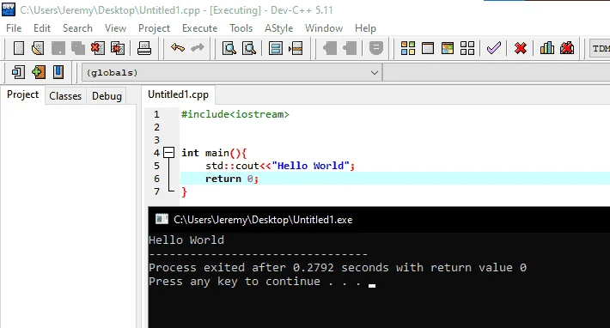Click the Print toolbar icon
This screenshot has width=610, height=328.
coord(144,48)
